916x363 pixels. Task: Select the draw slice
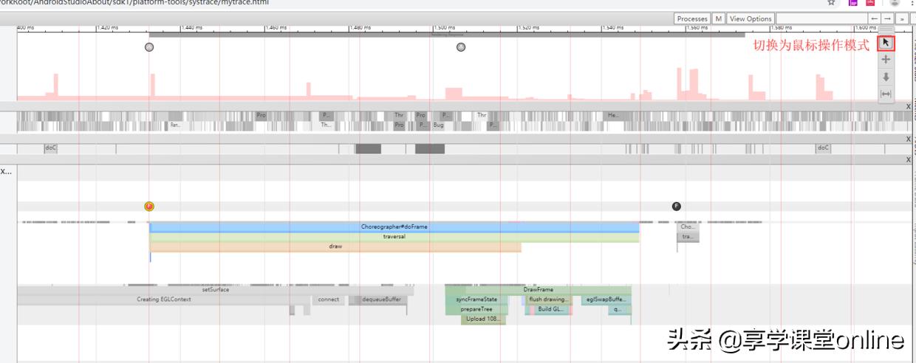tap(335, 246)
